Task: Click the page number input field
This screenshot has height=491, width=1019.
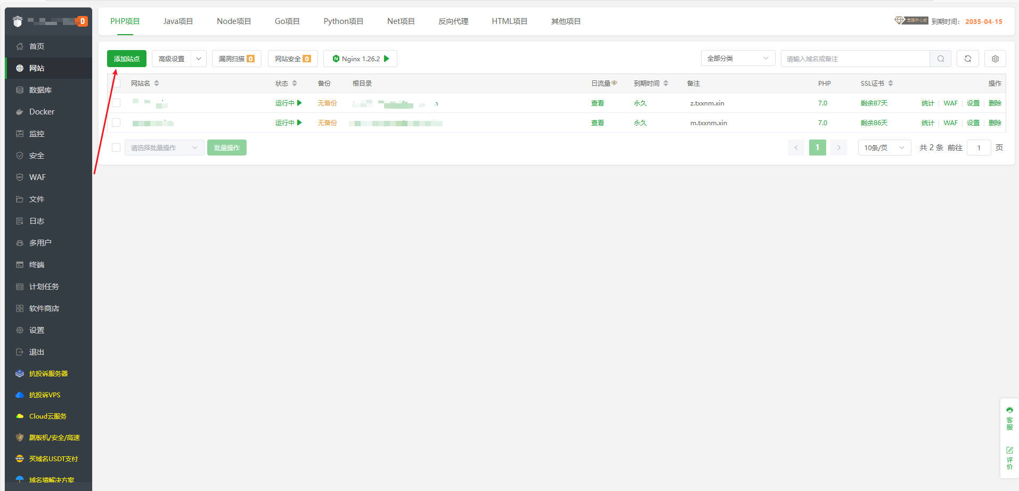Action: pos(979,148)
